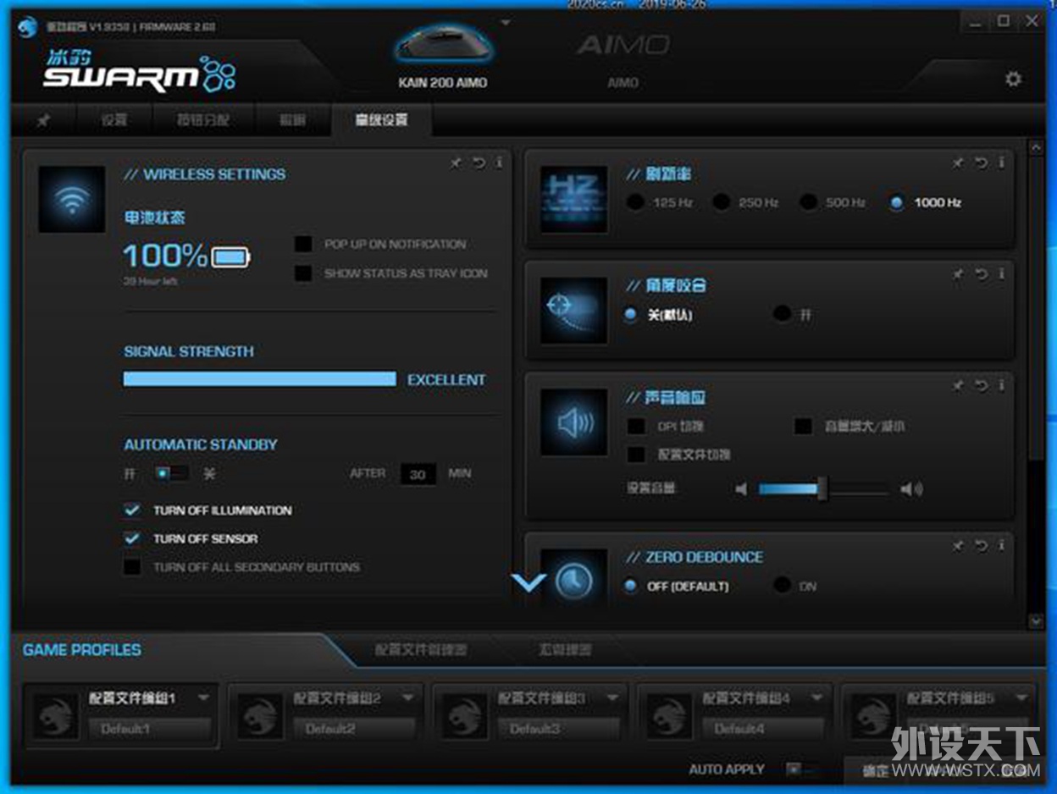Screen dimensions: 1057x794
Task: Enable Show Status As Tray Icon
Action: coord(303,273)
